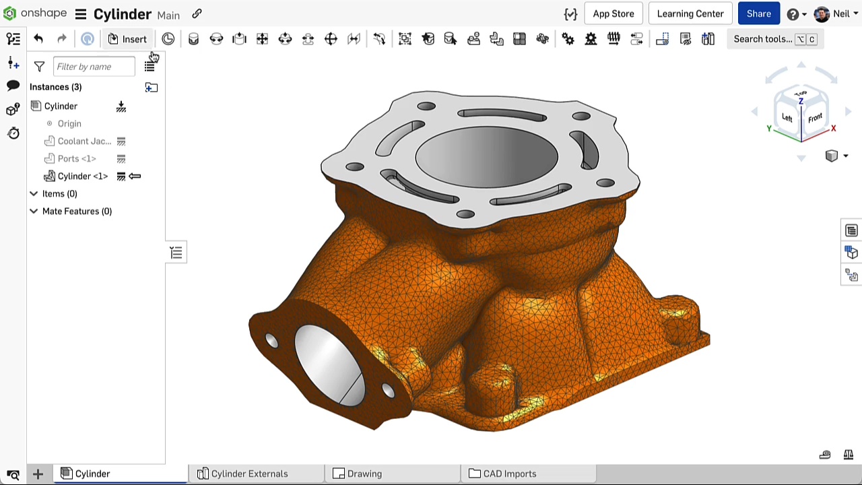Screen dimensions: 862x485
Task: Click the blue Share button
Action: 758,13
